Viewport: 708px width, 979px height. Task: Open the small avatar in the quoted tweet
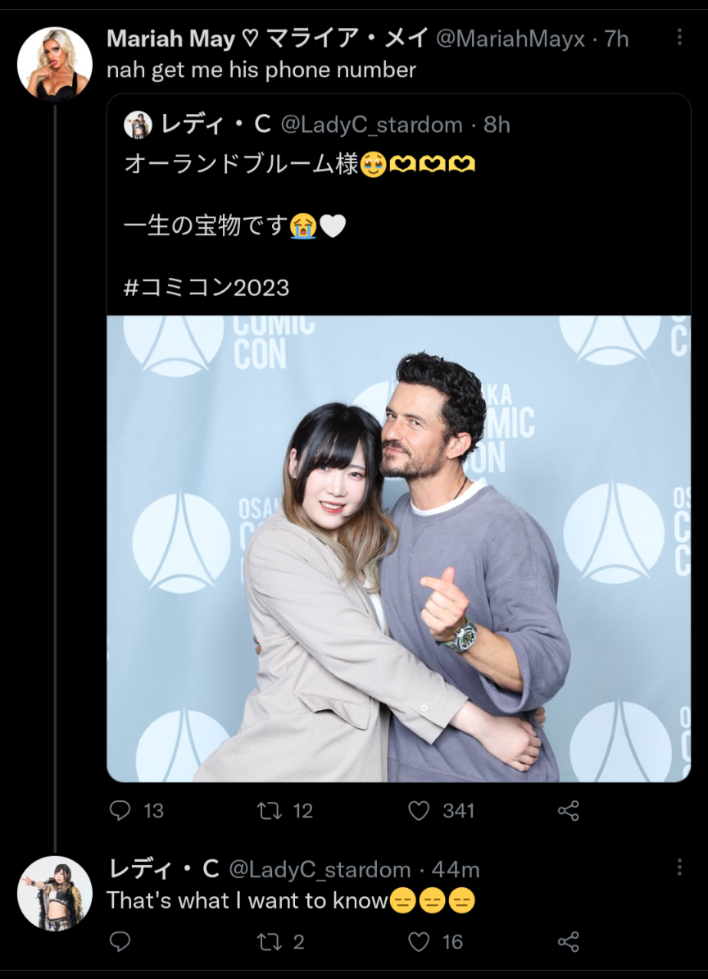(x=138, y=125)
